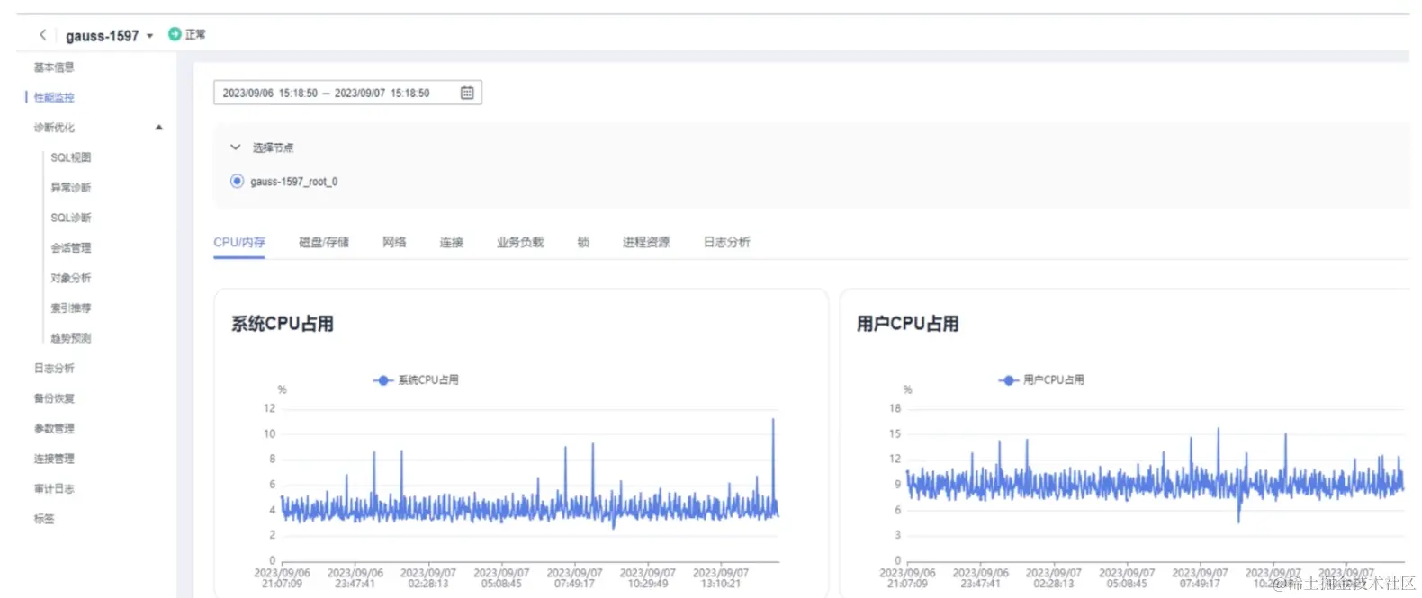1422x598 pixels.
Task: Open 连接管理 in the sidebar
Action: pos(54,459)
